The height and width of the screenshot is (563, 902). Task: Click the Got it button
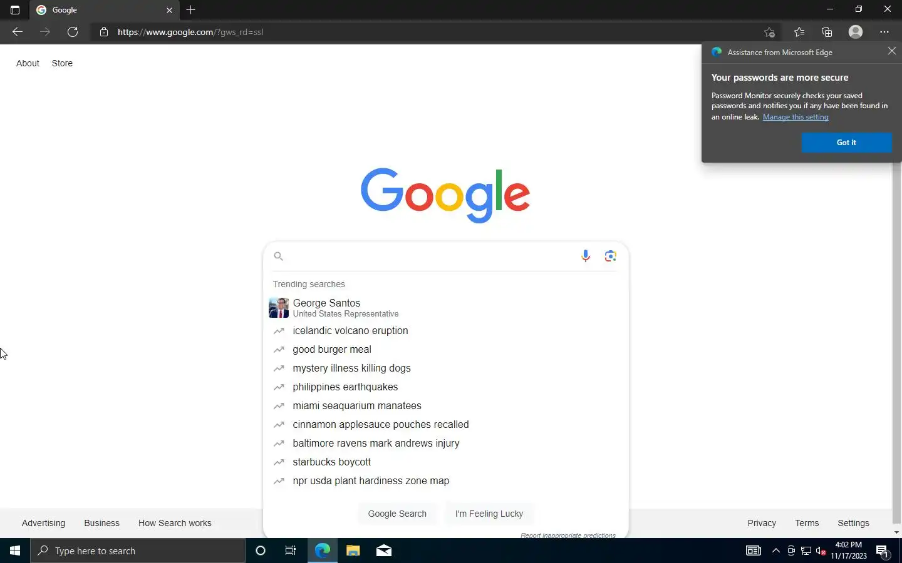tap(846, 143)
